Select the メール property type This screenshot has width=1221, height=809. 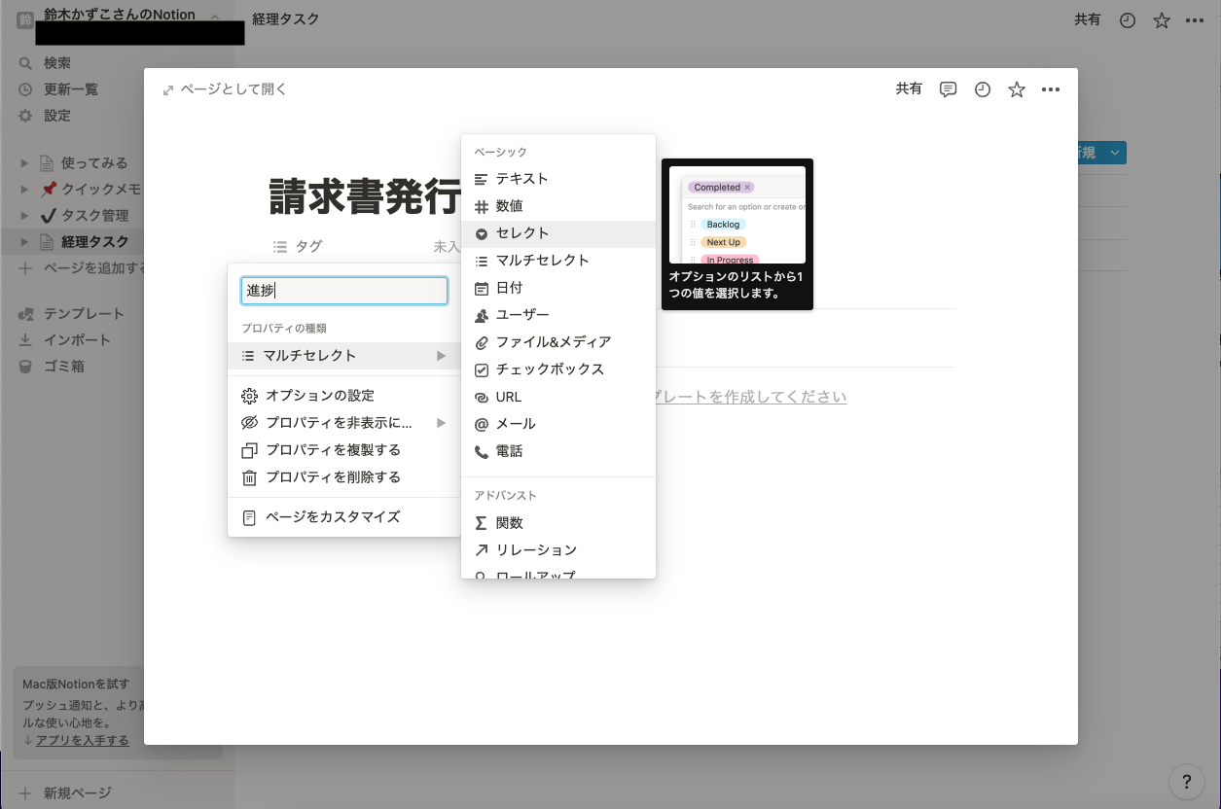[x=558, y=424]
